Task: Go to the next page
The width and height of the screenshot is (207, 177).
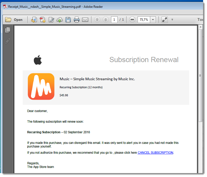Action: 106,20
